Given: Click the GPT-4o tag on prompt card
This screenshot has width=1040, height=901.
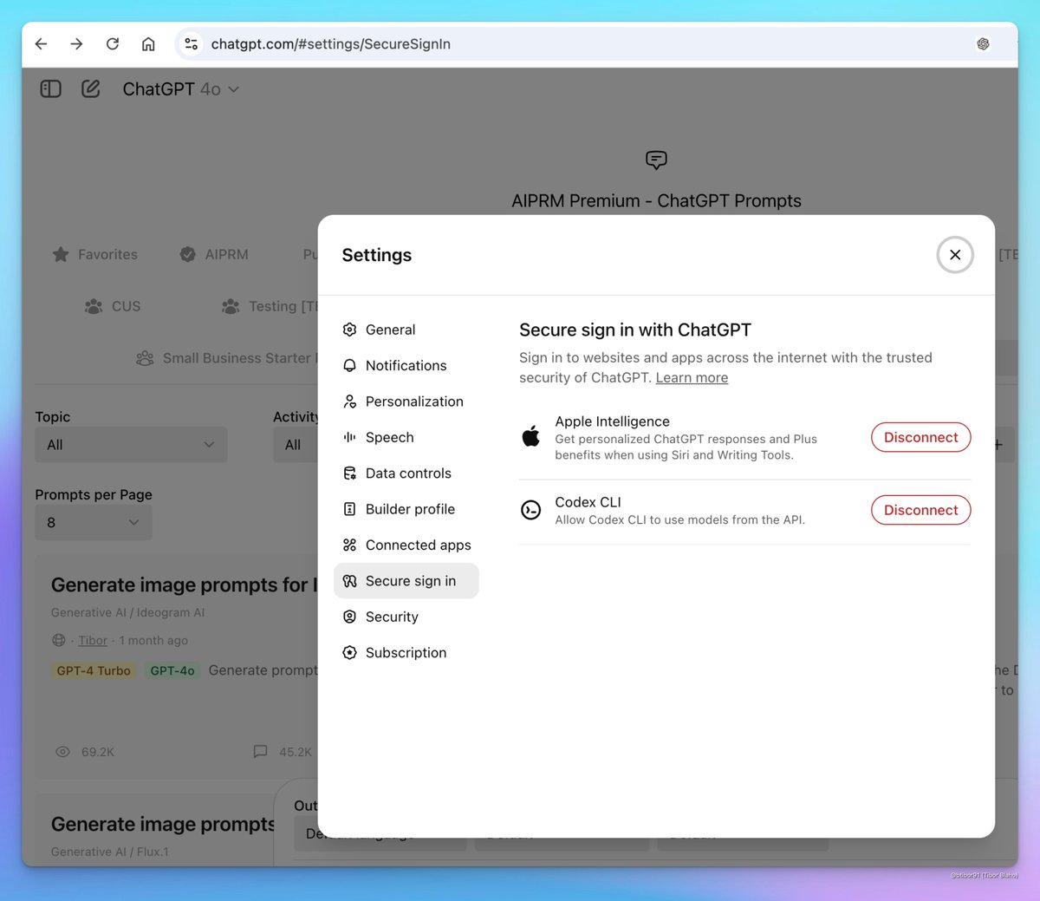Looking at the screenshot, I should (172, 671).
